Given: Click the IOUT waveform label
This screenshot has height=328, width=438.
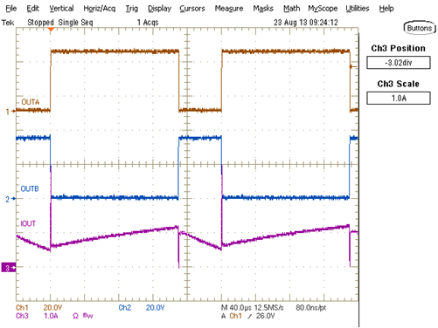Looking at the screenshot, I should (x=28, y=223).
